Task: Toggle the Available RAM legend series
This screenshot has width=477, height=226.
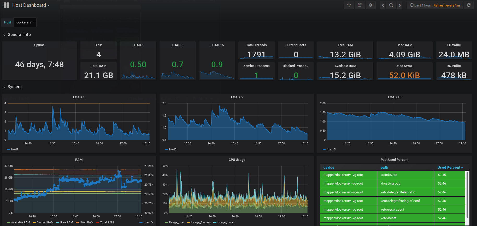Action: coord(20,222)
